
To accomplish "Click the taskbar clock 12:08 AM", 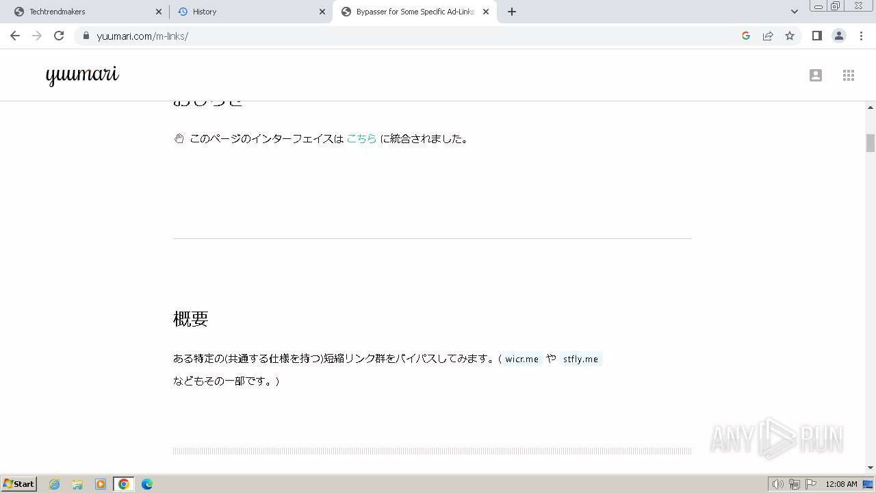I will [x=841, y=484].
